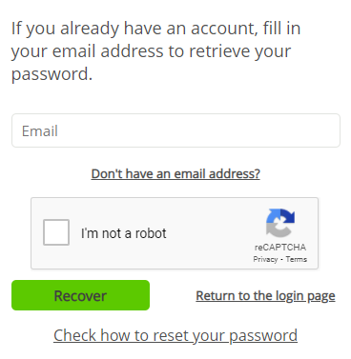
Task: Click the reCAPTCHA brand text
Action: pyautogui.click(x=280, y=248)
